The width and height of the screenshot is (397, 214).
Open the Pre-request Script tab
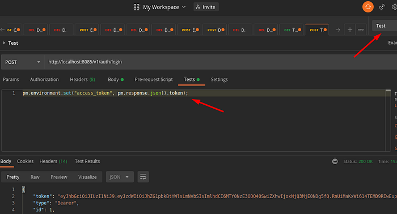click(x=154, y=79)
